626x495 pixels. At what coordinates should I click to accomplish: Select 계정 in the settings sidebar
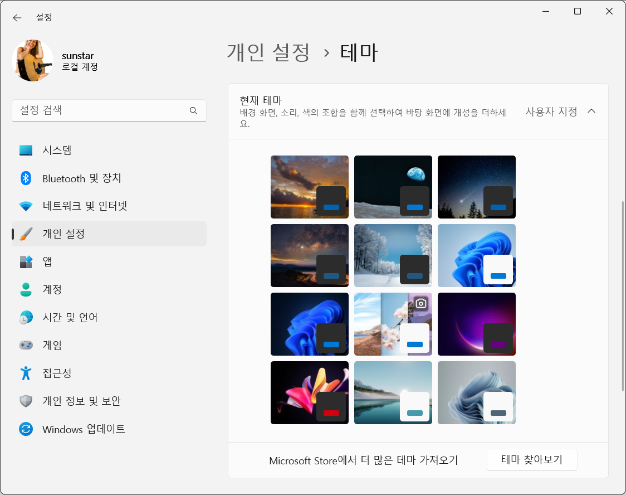coord(25,289)
